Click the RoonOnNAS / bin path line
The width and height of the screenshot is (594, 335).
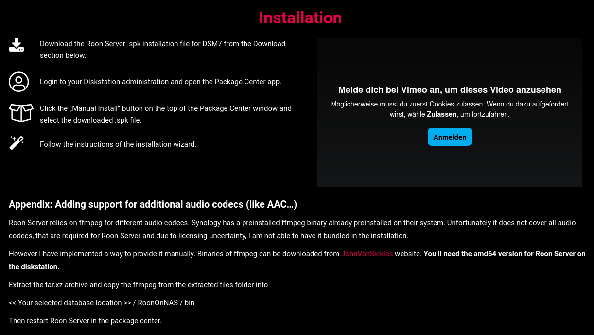(102, 303)
